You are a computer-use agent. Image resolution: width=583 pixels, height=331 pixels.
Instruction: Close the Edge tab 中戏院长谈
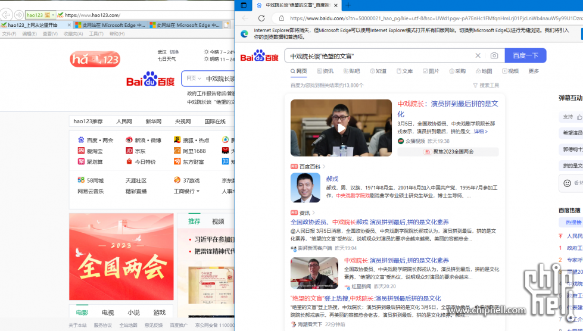(x=336, y=5)
